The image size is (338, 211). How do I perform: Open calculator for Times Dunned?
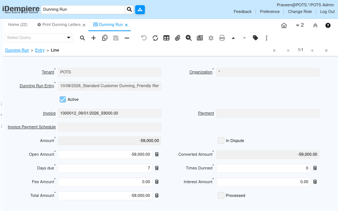[x=315, y=168]
